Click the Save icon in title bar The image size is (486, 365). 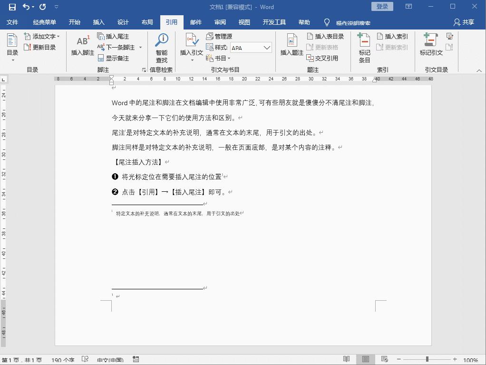pos(12,7)
